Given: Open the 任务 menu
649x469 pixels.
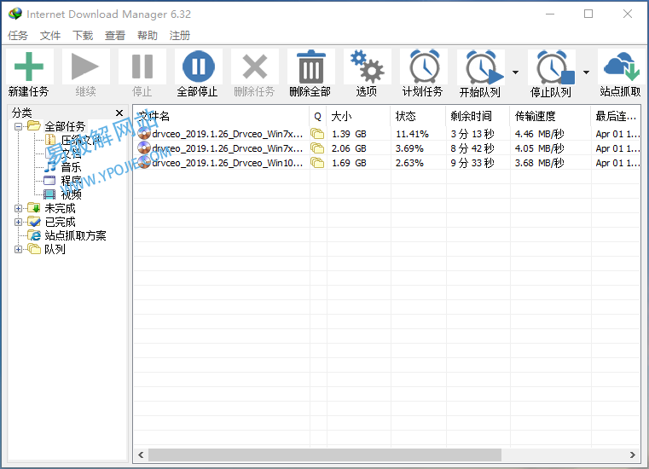Looking at the screenshot, I should (x=18, y=36).
